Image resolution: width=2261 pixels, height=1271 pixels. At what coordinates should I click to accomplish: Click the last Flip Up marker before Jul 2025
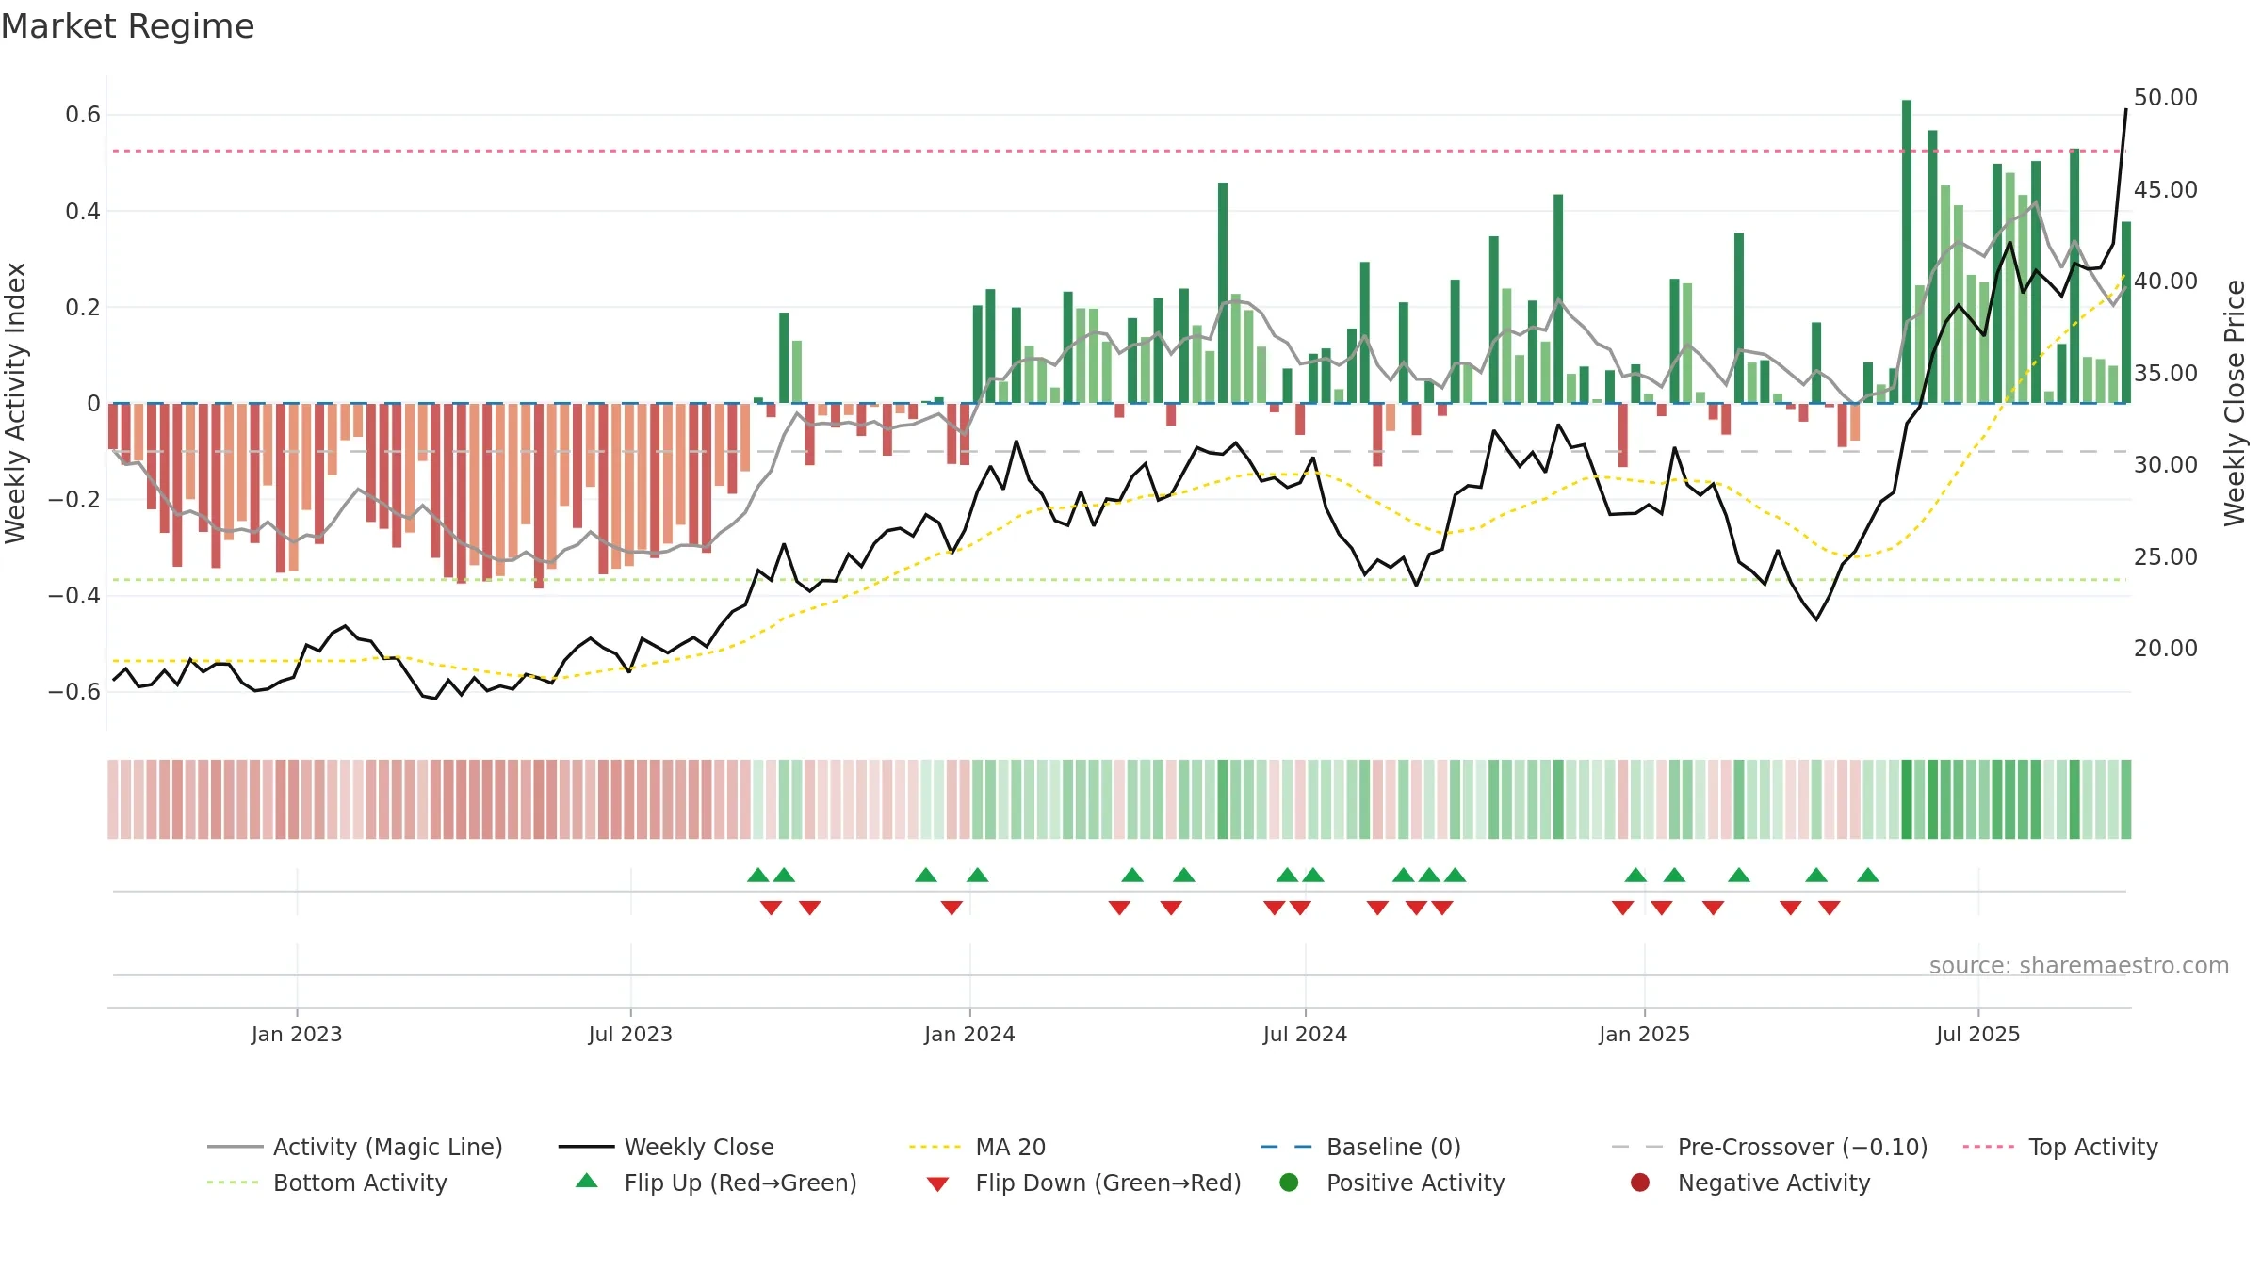(x=1868, y=876)
